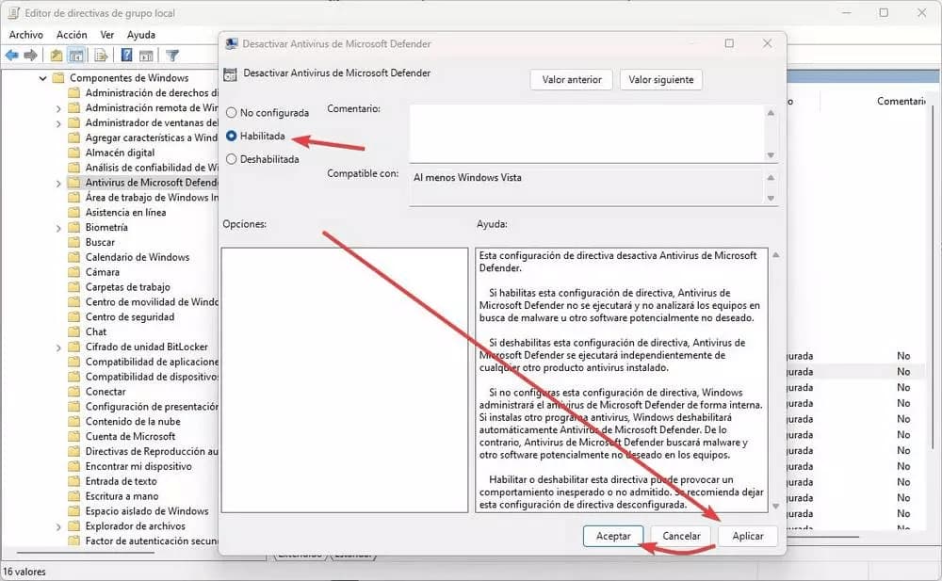Click the folder icon beside Cuenta de Microsoft
Image resolution: width=942 pixels, height=581 pixels.
[x=73, y=436]
